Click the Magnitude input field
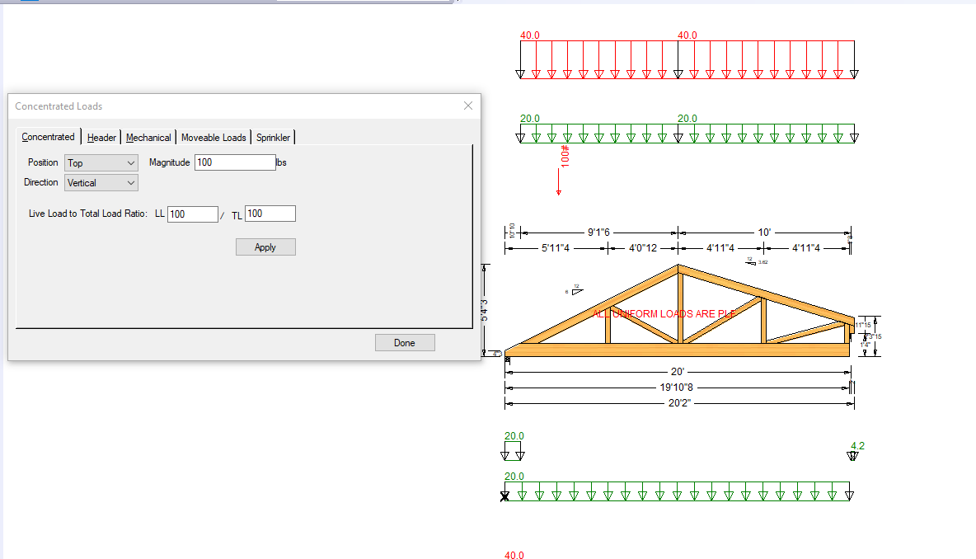Screen dimensions: 976x559 tap(235, 162)
